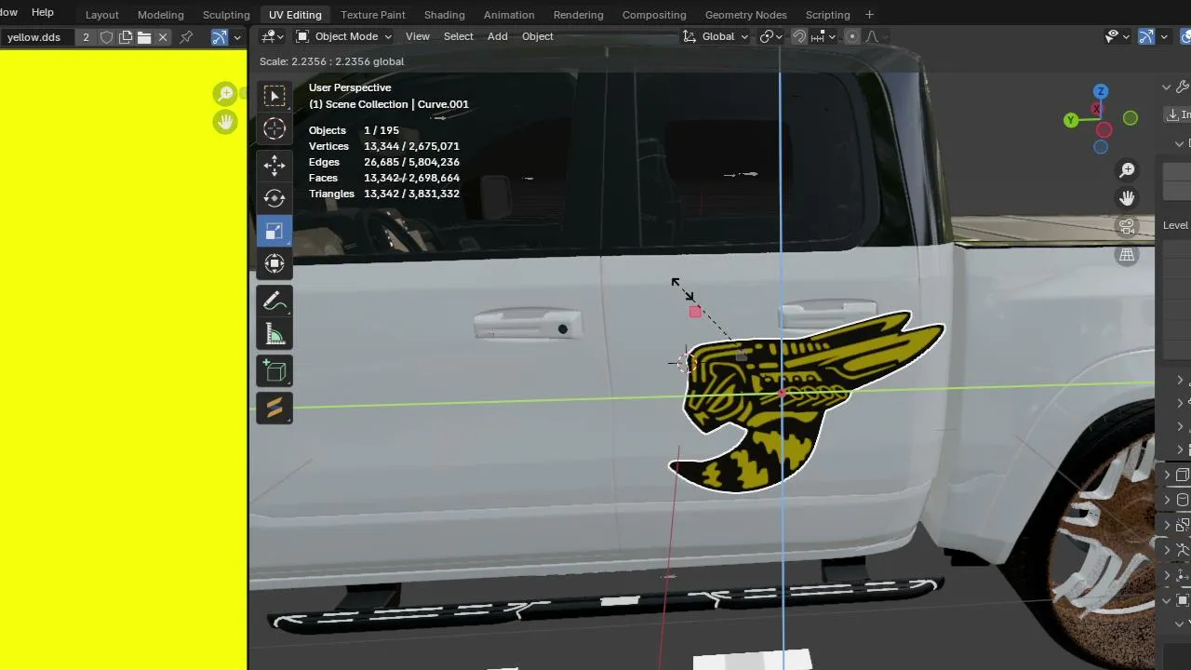
Task: Open the Help menu
Action: pyautogui.click(x=43, y=12)
